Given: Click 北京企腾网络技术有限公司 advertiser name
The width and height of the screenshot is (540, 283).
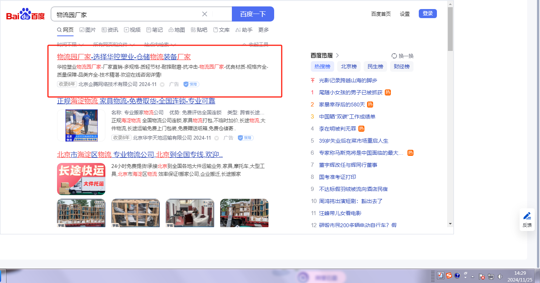Looking at the screenshot, I should point(108,84).
